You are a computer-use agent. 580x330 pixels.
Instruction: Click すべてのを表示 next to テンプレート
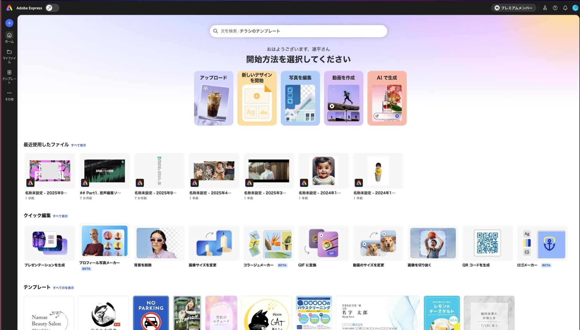63,288
